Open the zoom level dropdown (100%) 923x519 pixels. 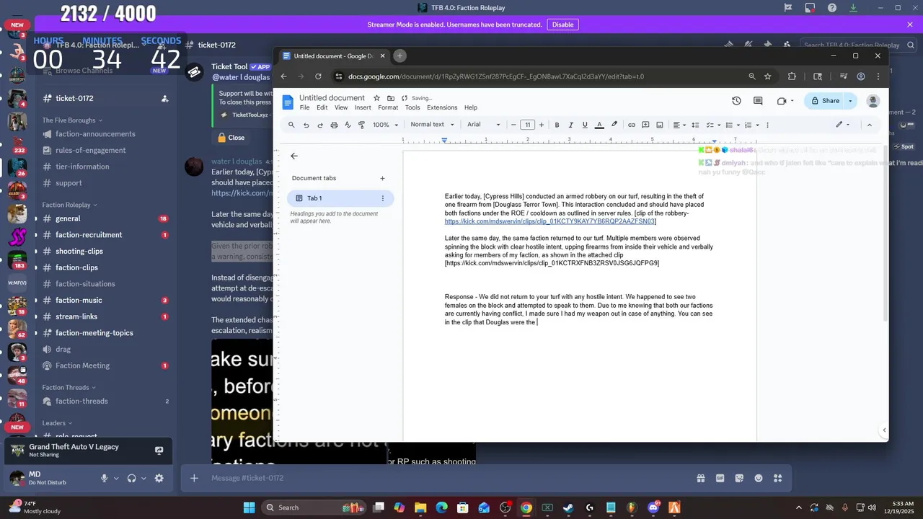(385, 125)
